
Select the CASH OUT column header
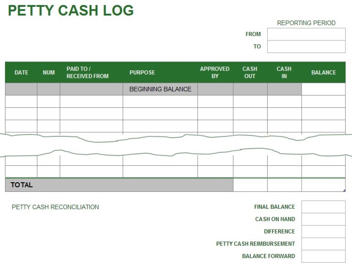click(250, 73)
